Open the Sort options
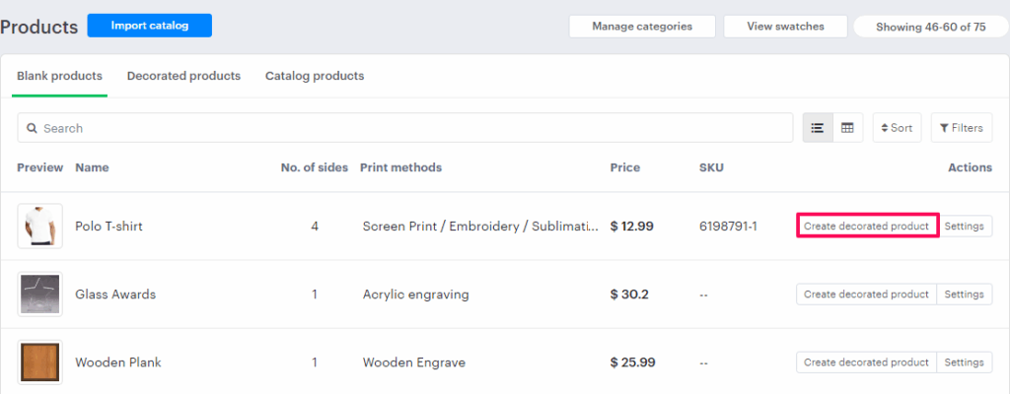 click(x=896, y=128)
